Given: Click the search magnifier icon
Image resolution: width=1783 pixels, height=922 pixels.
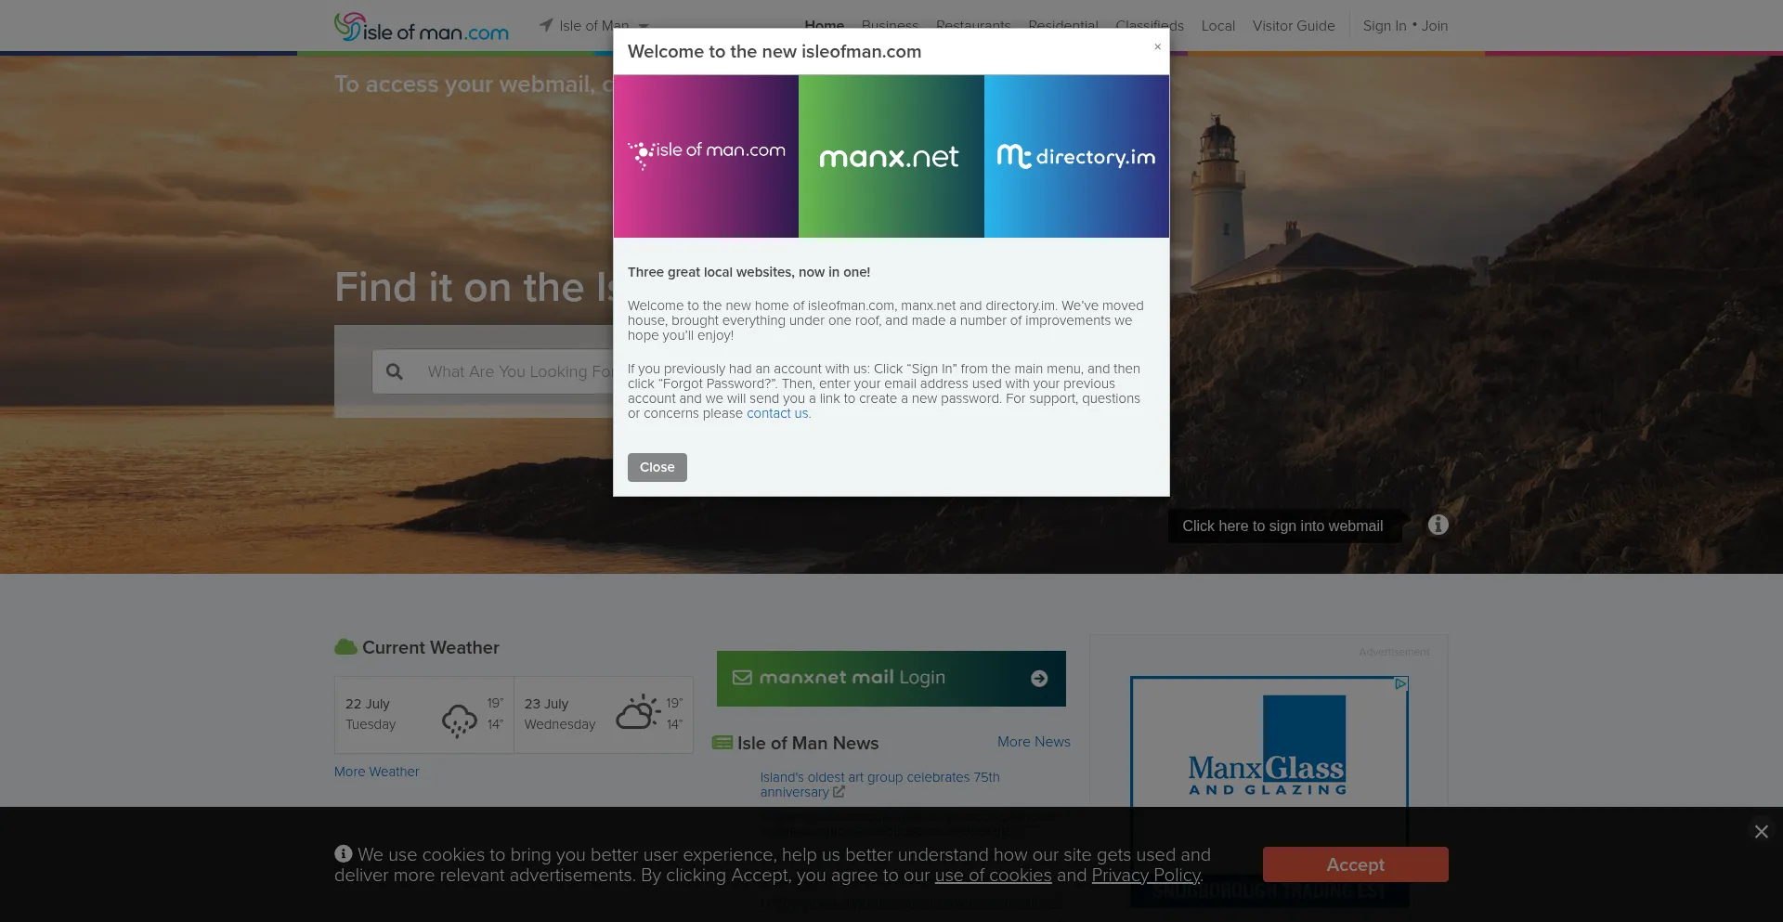Looking at the screenshot, I should click(395, 371).
